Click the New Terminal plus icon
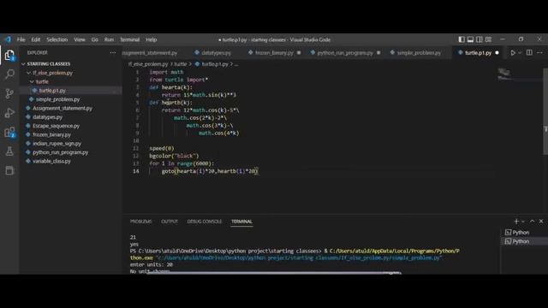This screenshot has width=548, height=308. point(516,222)
